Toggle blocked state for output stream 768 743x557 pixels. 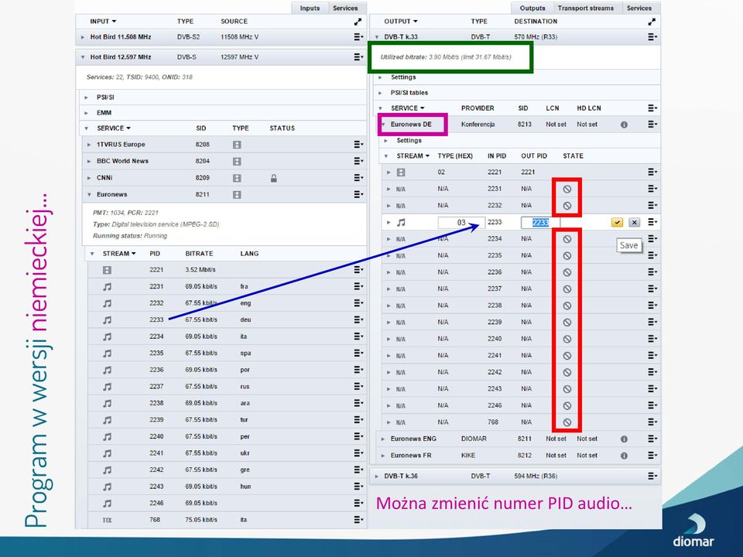click(567, 422)
